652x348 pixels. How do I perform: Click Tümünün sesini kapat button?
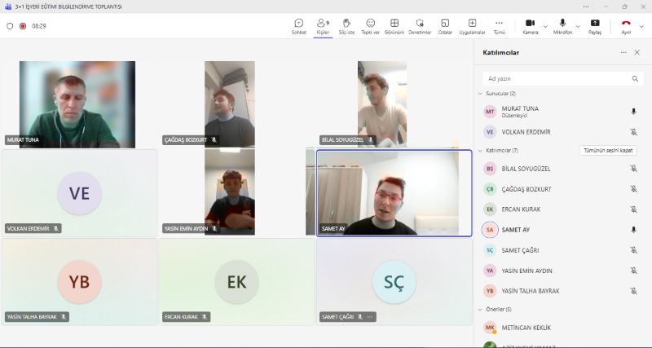tap(608, 151)
